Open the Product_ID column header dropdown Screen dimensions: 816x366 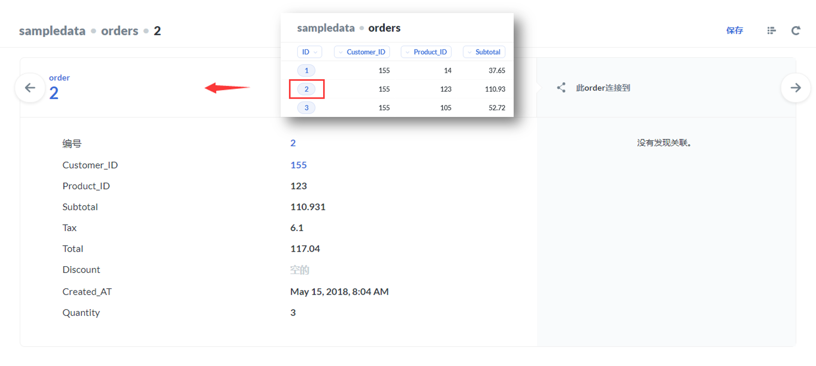click(x=426, y=52)
